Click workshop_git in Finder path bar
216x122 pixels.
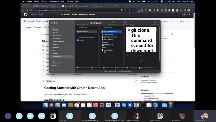click(x=132, y=68)
